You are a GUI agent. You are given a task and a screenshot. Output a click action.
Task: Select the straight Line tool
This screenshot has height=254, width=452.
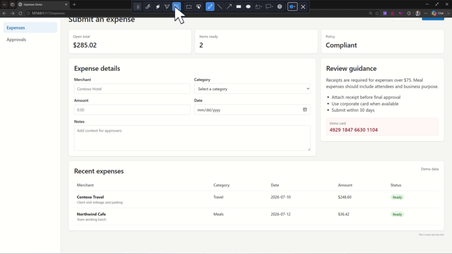(220, 7)
